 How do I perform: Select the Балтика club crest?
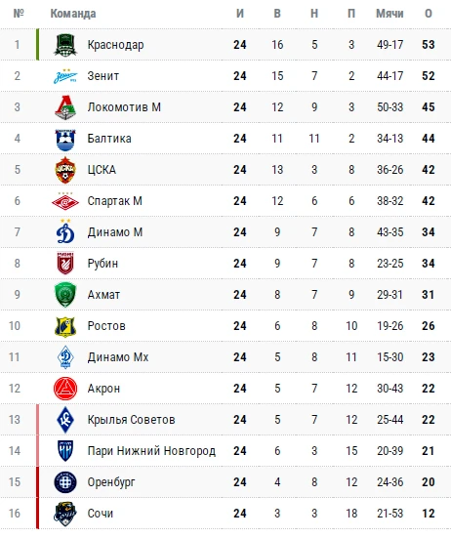tap(65, 139)
